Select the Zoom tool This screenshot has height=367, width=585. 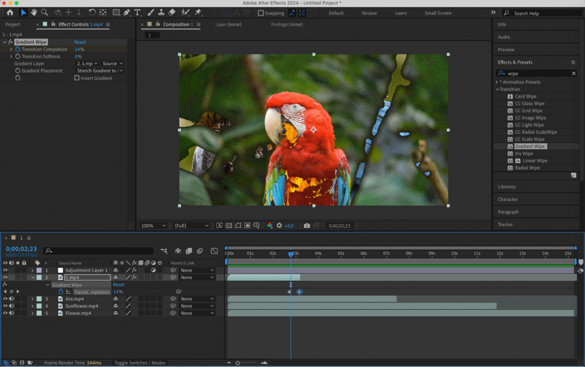45,12
